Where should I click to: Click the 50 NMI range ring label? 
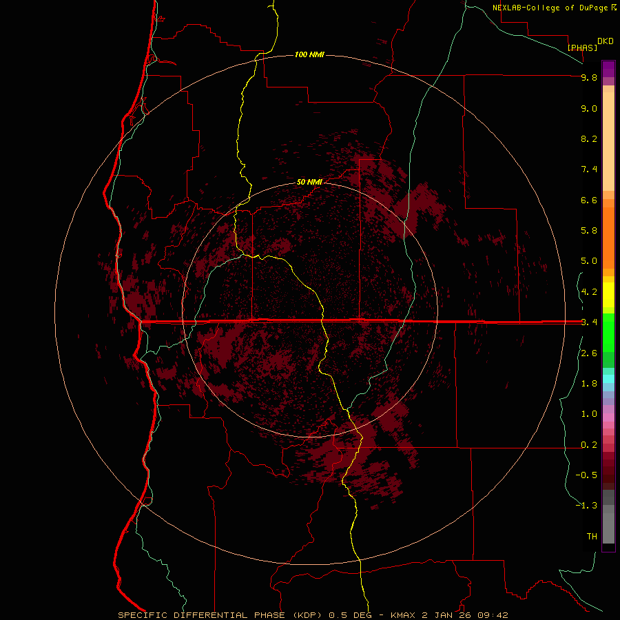309,182
